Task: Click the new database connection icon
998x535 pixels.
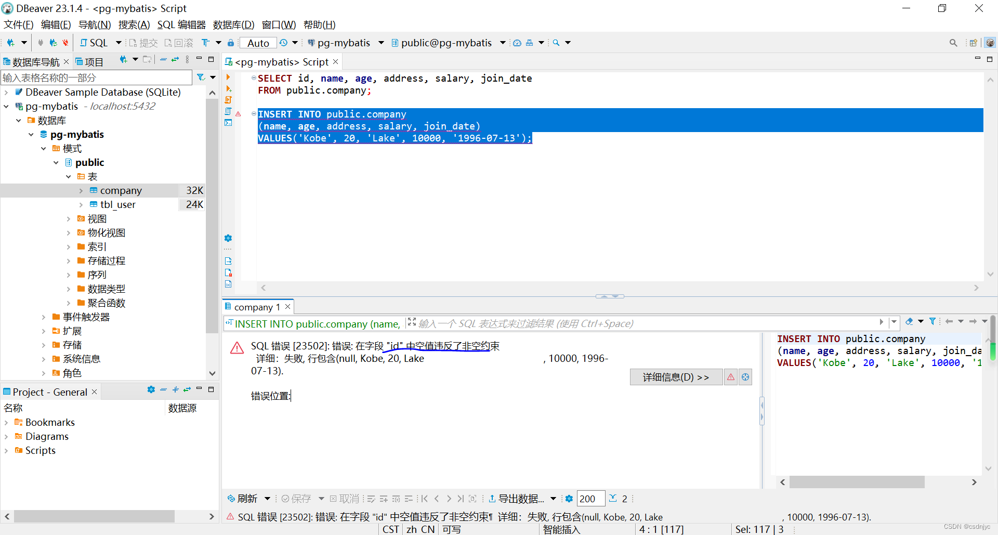Action: tap(10, 43)
